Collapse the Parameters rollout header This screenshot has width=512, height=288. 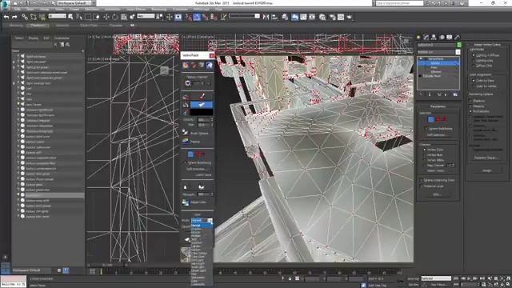[x=438, y=106]
